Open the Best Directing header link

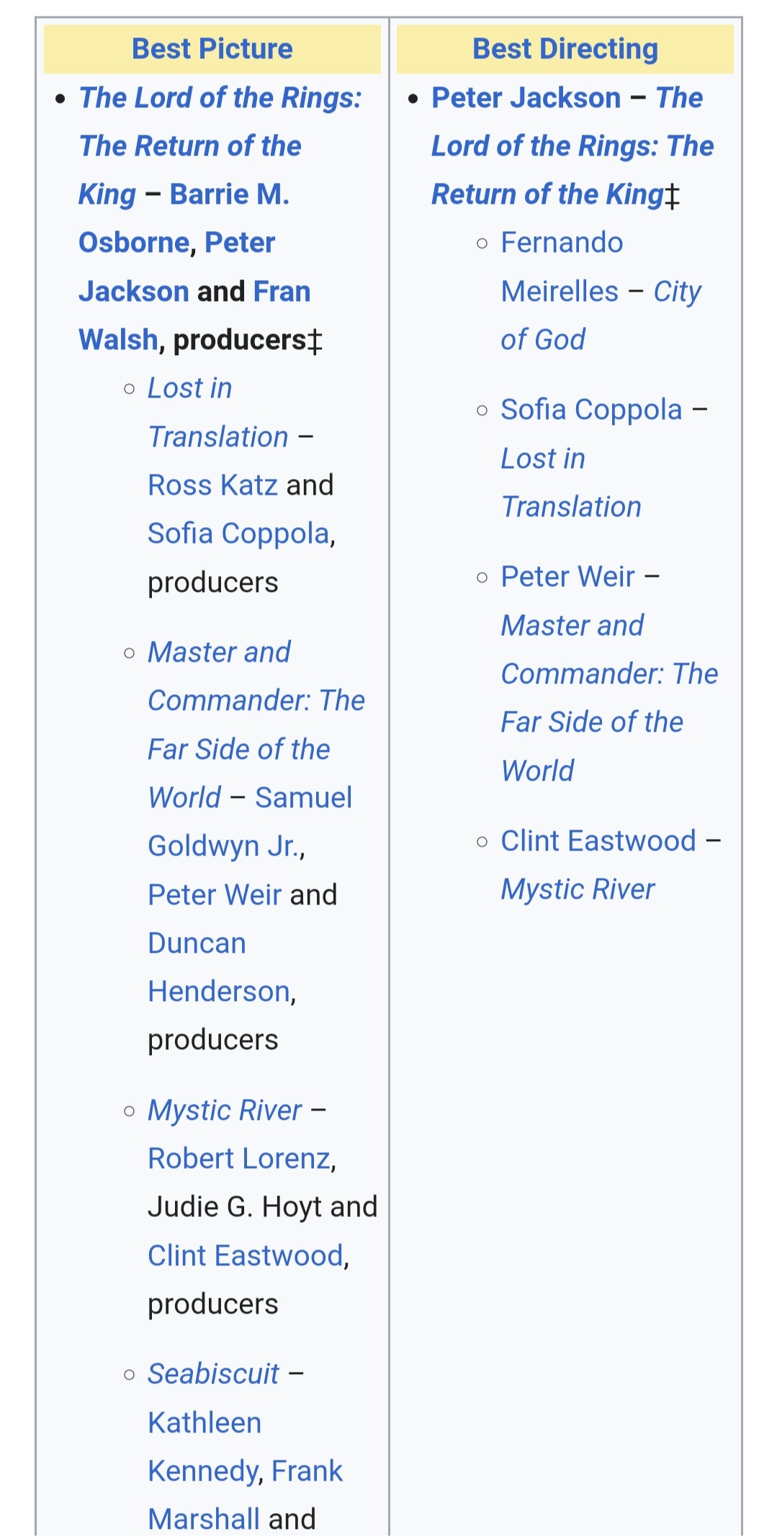pyautogui.click(x=565, y=49)
